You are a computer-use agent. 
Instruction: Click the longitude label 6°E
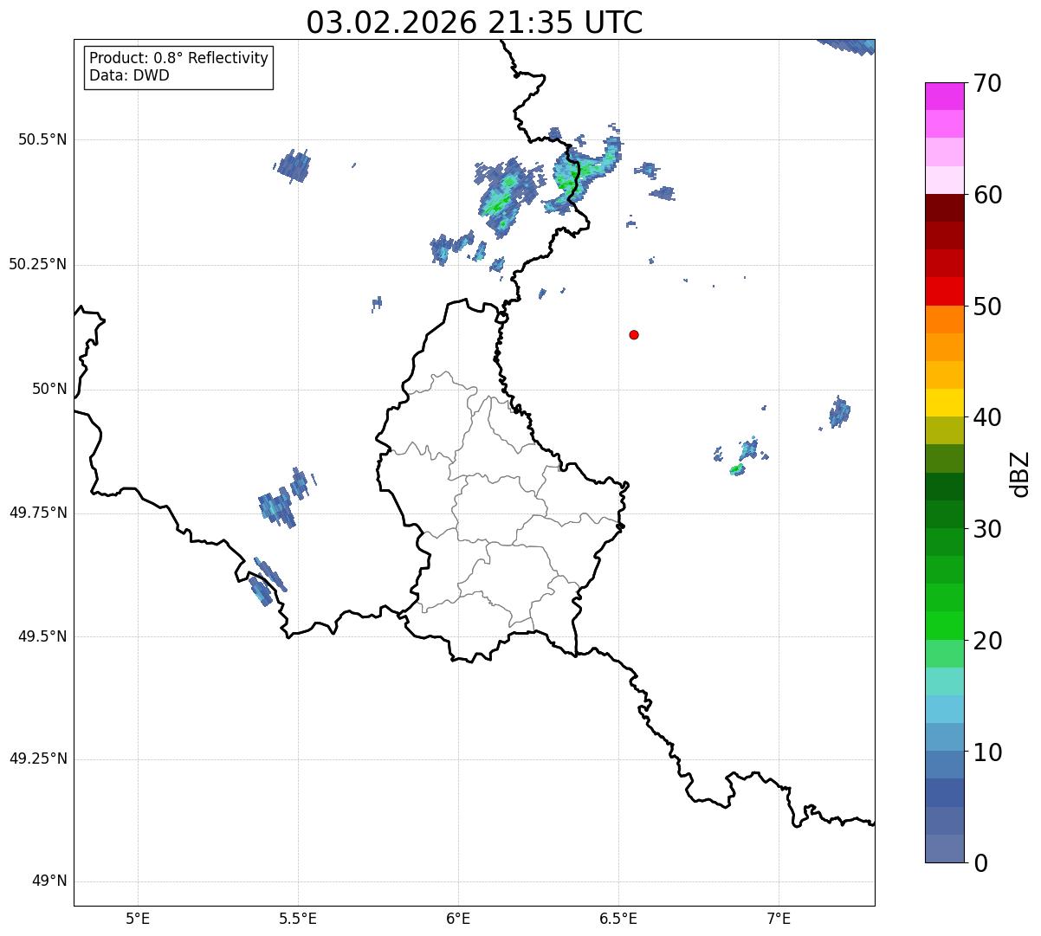458,918
